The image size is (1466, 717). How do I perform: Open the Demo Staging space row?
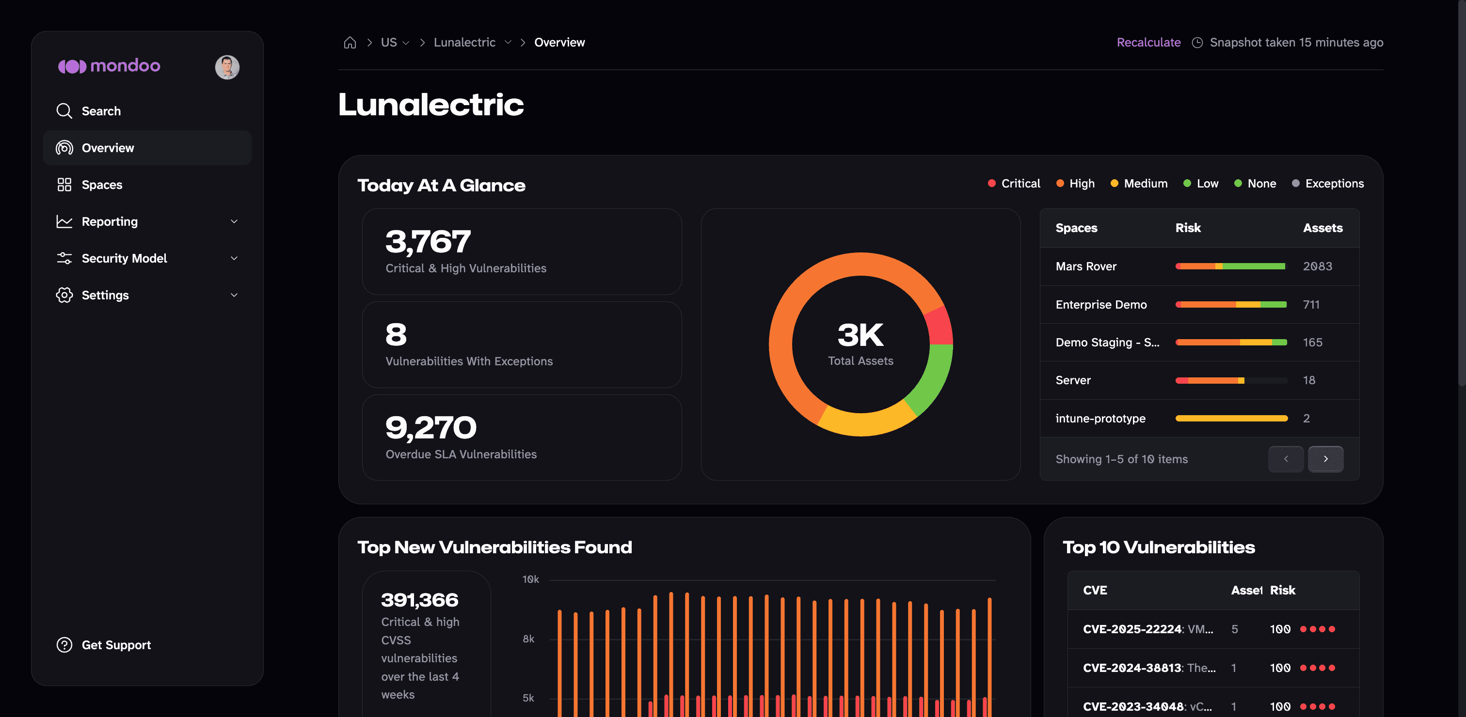click(x=1200, y=343)
